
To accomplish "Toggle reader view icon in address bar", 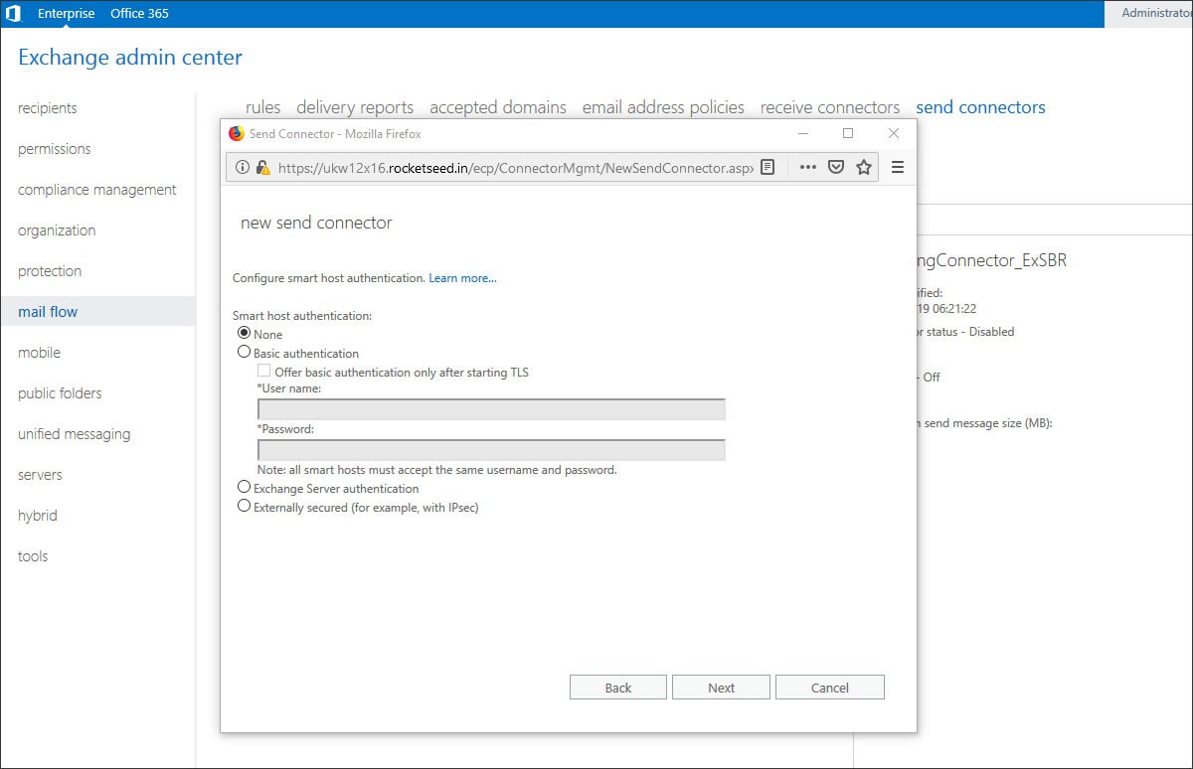I will click(767, 168).
